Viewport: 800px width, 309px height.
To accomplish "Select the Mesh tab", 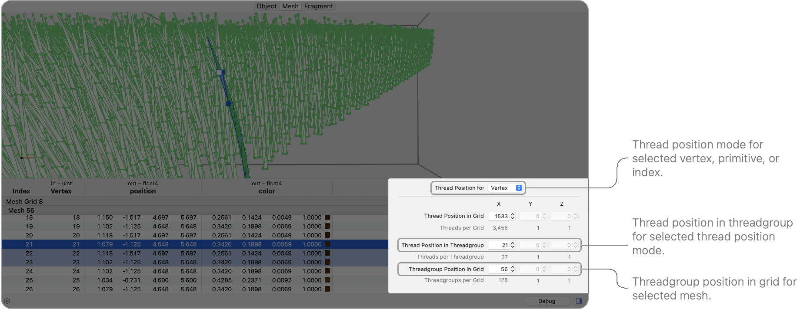I will [290, 6].
